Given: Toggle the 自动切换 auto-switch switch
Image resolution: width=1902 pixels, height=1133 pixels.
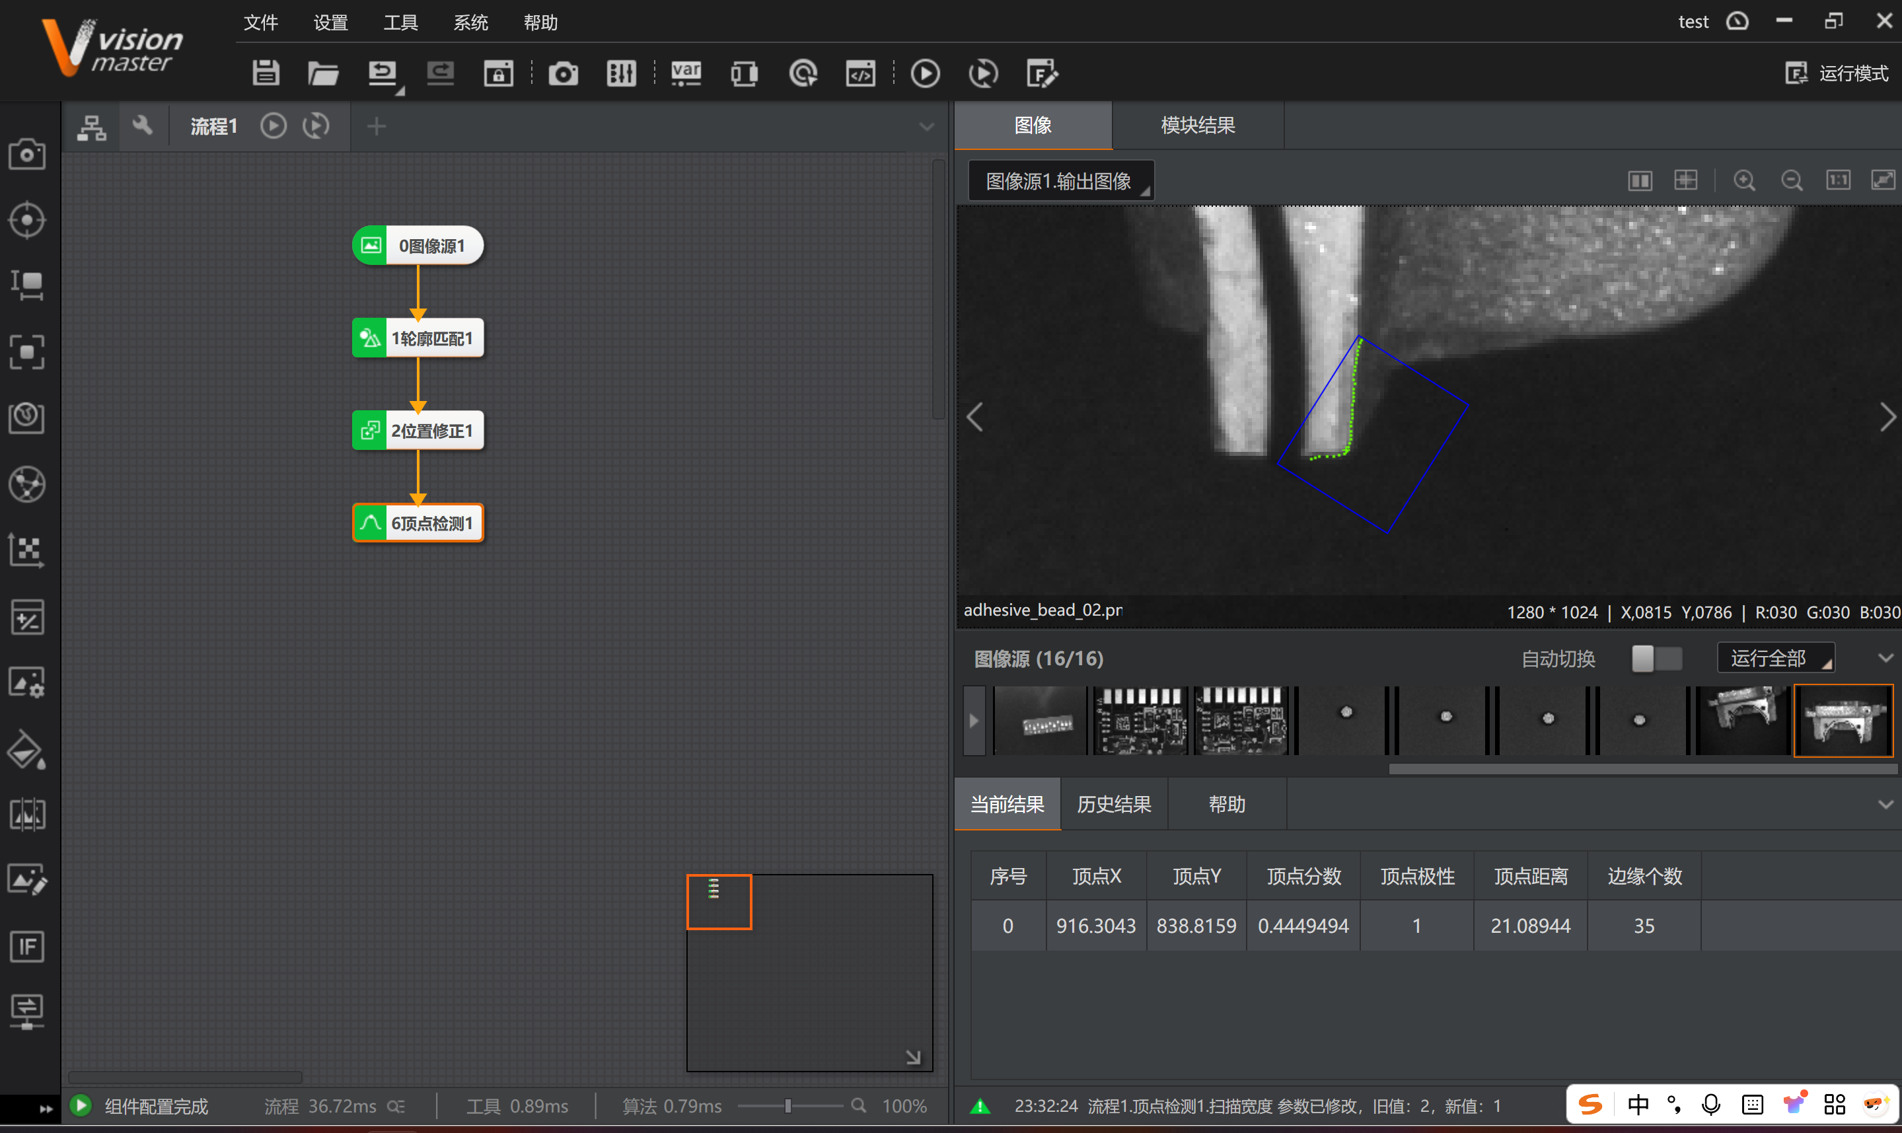Looking at the screenshot, I should [1656, 658].
